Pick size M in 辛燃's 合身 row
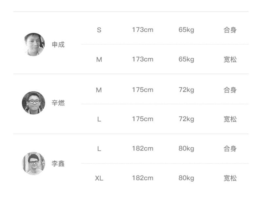 (x=99, y=90)
